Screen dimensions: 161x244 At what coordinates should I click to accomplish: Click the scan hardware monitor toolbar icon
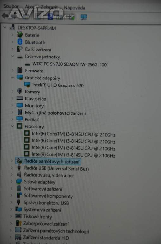[84, 17]
